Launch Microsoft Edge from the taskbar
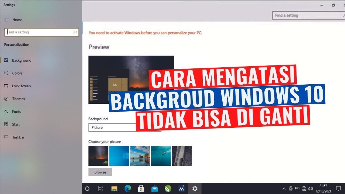 tap(128, 189)
